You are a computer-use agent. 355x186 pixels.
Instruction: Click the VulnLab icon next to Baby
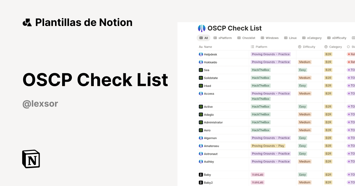(x=201, y=175)
